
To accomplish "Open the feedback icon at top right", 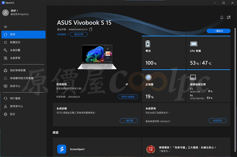I will [x=229, y=17].
